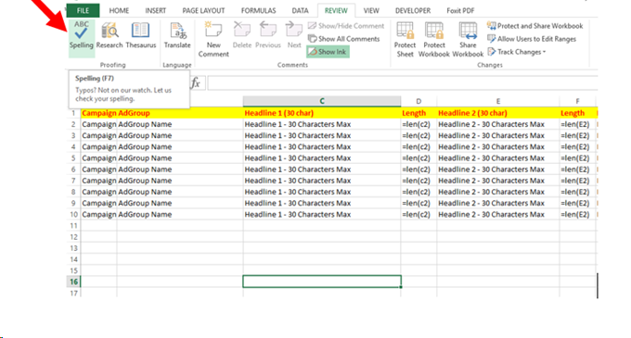The width and height of the screenshot is (631, 338).
Task: Click '=len(E2)' cell in row 3
Action: [x=577, y=136]
